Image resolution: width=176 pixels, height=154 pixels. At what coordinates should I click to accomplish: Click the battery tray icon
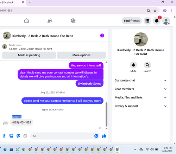coord(157,149)
